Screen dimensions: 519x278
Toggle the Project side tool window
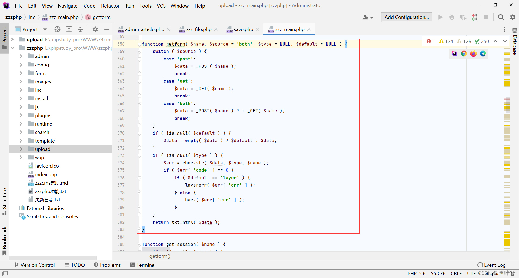coord(4,38)
